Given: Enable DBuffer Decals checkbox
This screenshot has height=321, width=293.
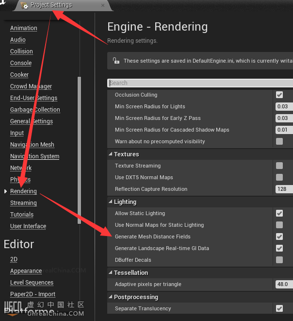Looking at the screenshot, I should pos(279,260).
